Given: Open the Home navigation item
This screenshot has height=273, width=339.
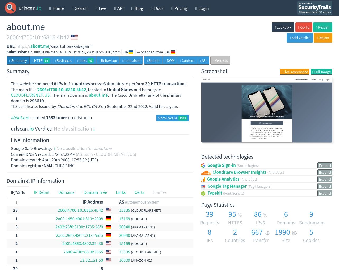Looking at the screenshot, I should tap(56, 8).
